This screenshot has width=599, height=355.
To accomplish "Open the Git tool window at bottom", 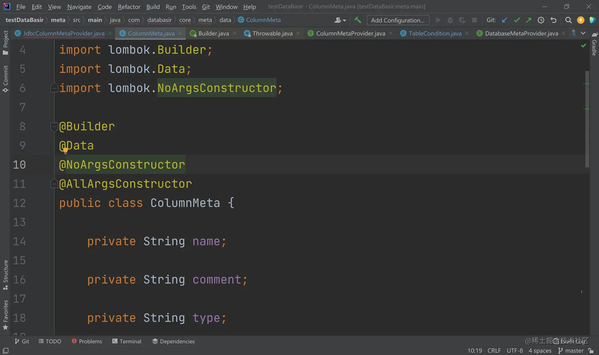I will tap(22, 341).
